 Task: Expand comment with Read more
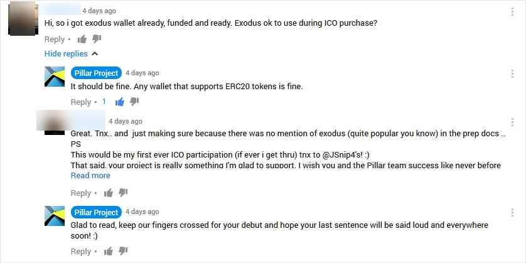tap(90, 176)
